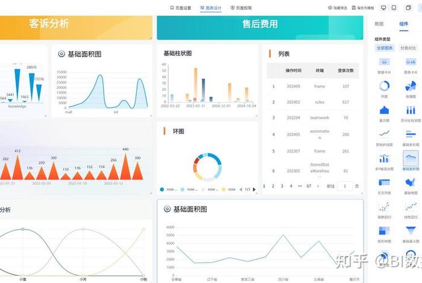This screenshot has height=283, width=422.
Task: Click the 环图 widget title
Action: [178, 131]
